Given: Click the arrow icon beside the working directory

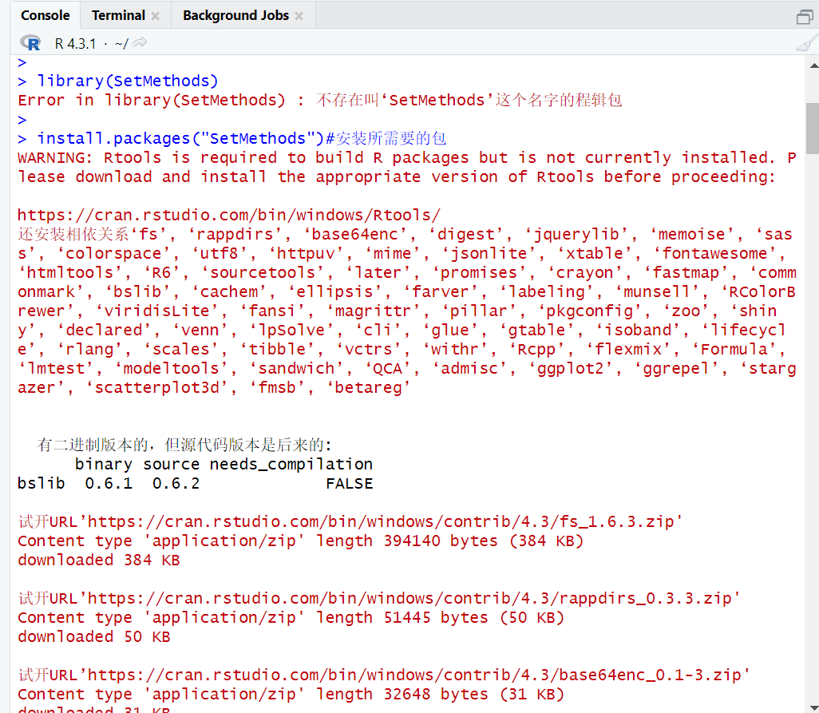Looking at the screenshot, I should point(140,44).
